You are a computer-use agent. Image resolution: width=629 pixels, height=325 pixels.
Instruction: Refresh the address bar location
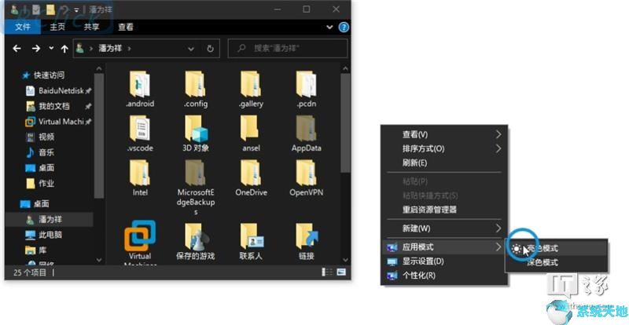(x=210, y=49)
